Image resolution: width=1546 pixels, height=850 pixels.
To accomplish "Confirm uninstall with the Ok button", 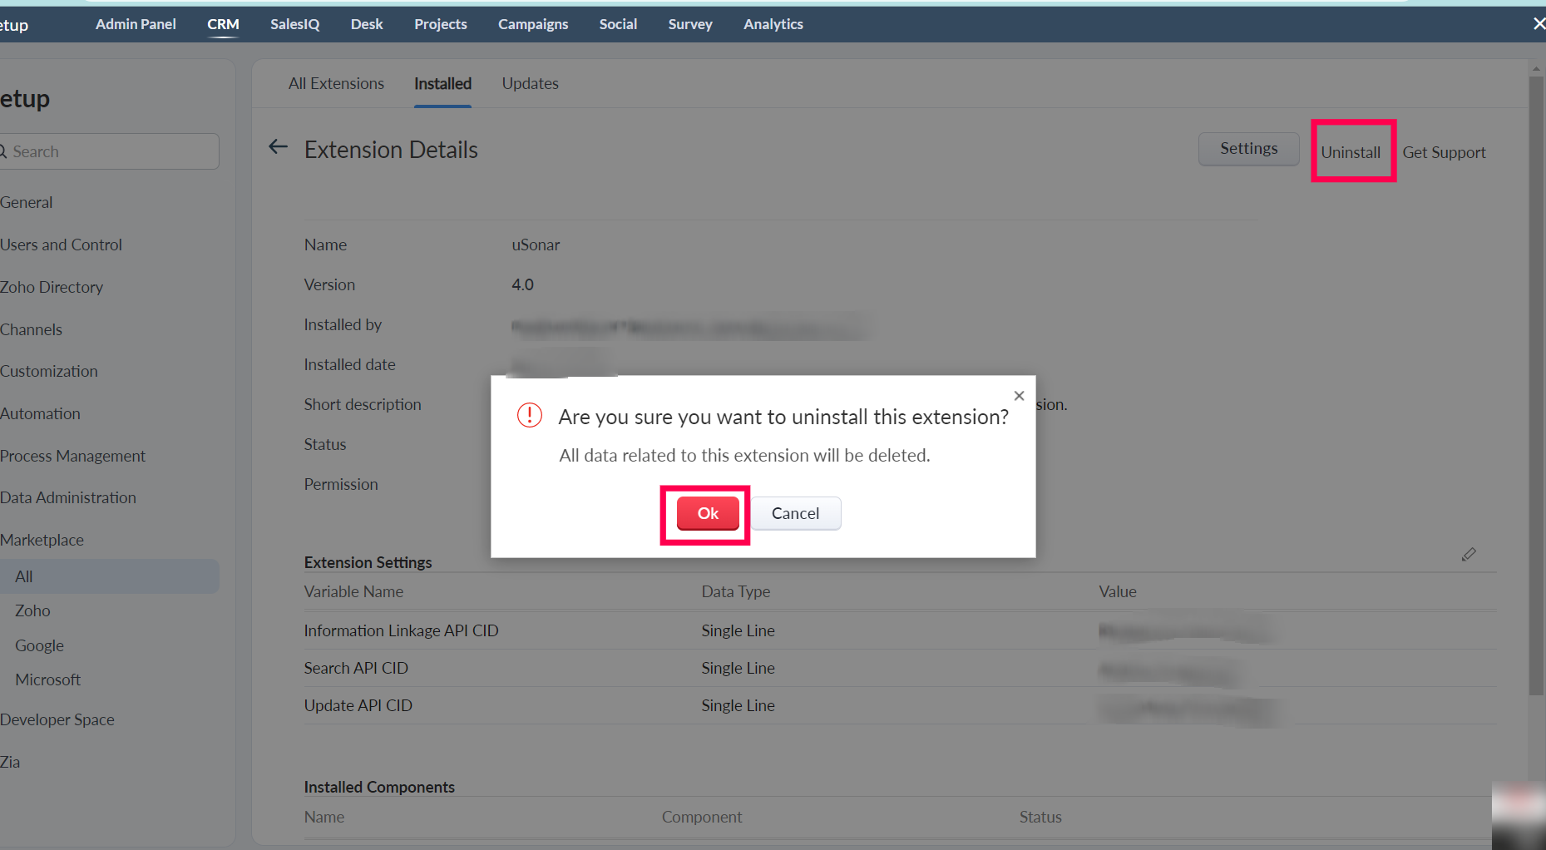I will (x=708, y=513).
